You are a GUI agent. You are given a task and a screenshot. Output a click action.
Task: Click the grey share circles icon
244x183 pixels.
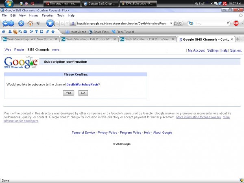[x=38, y=24]
